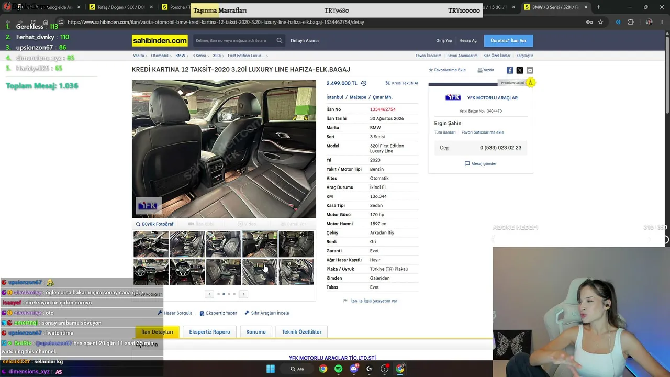
Task: Open the Chrome extensions puzzle icon
Action: [631, 22]
